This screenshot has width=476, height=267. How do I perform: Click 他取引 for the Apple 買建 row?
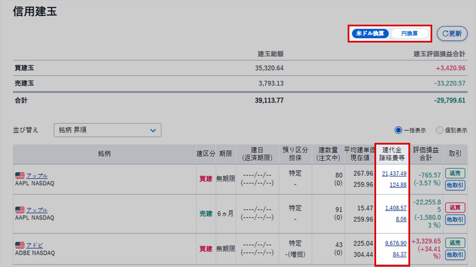(455, 185)
